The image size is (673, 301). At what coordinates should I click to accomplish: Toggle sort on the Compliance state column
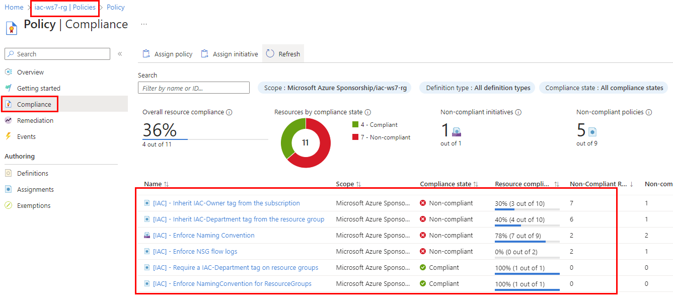click(x=450, y=184)
